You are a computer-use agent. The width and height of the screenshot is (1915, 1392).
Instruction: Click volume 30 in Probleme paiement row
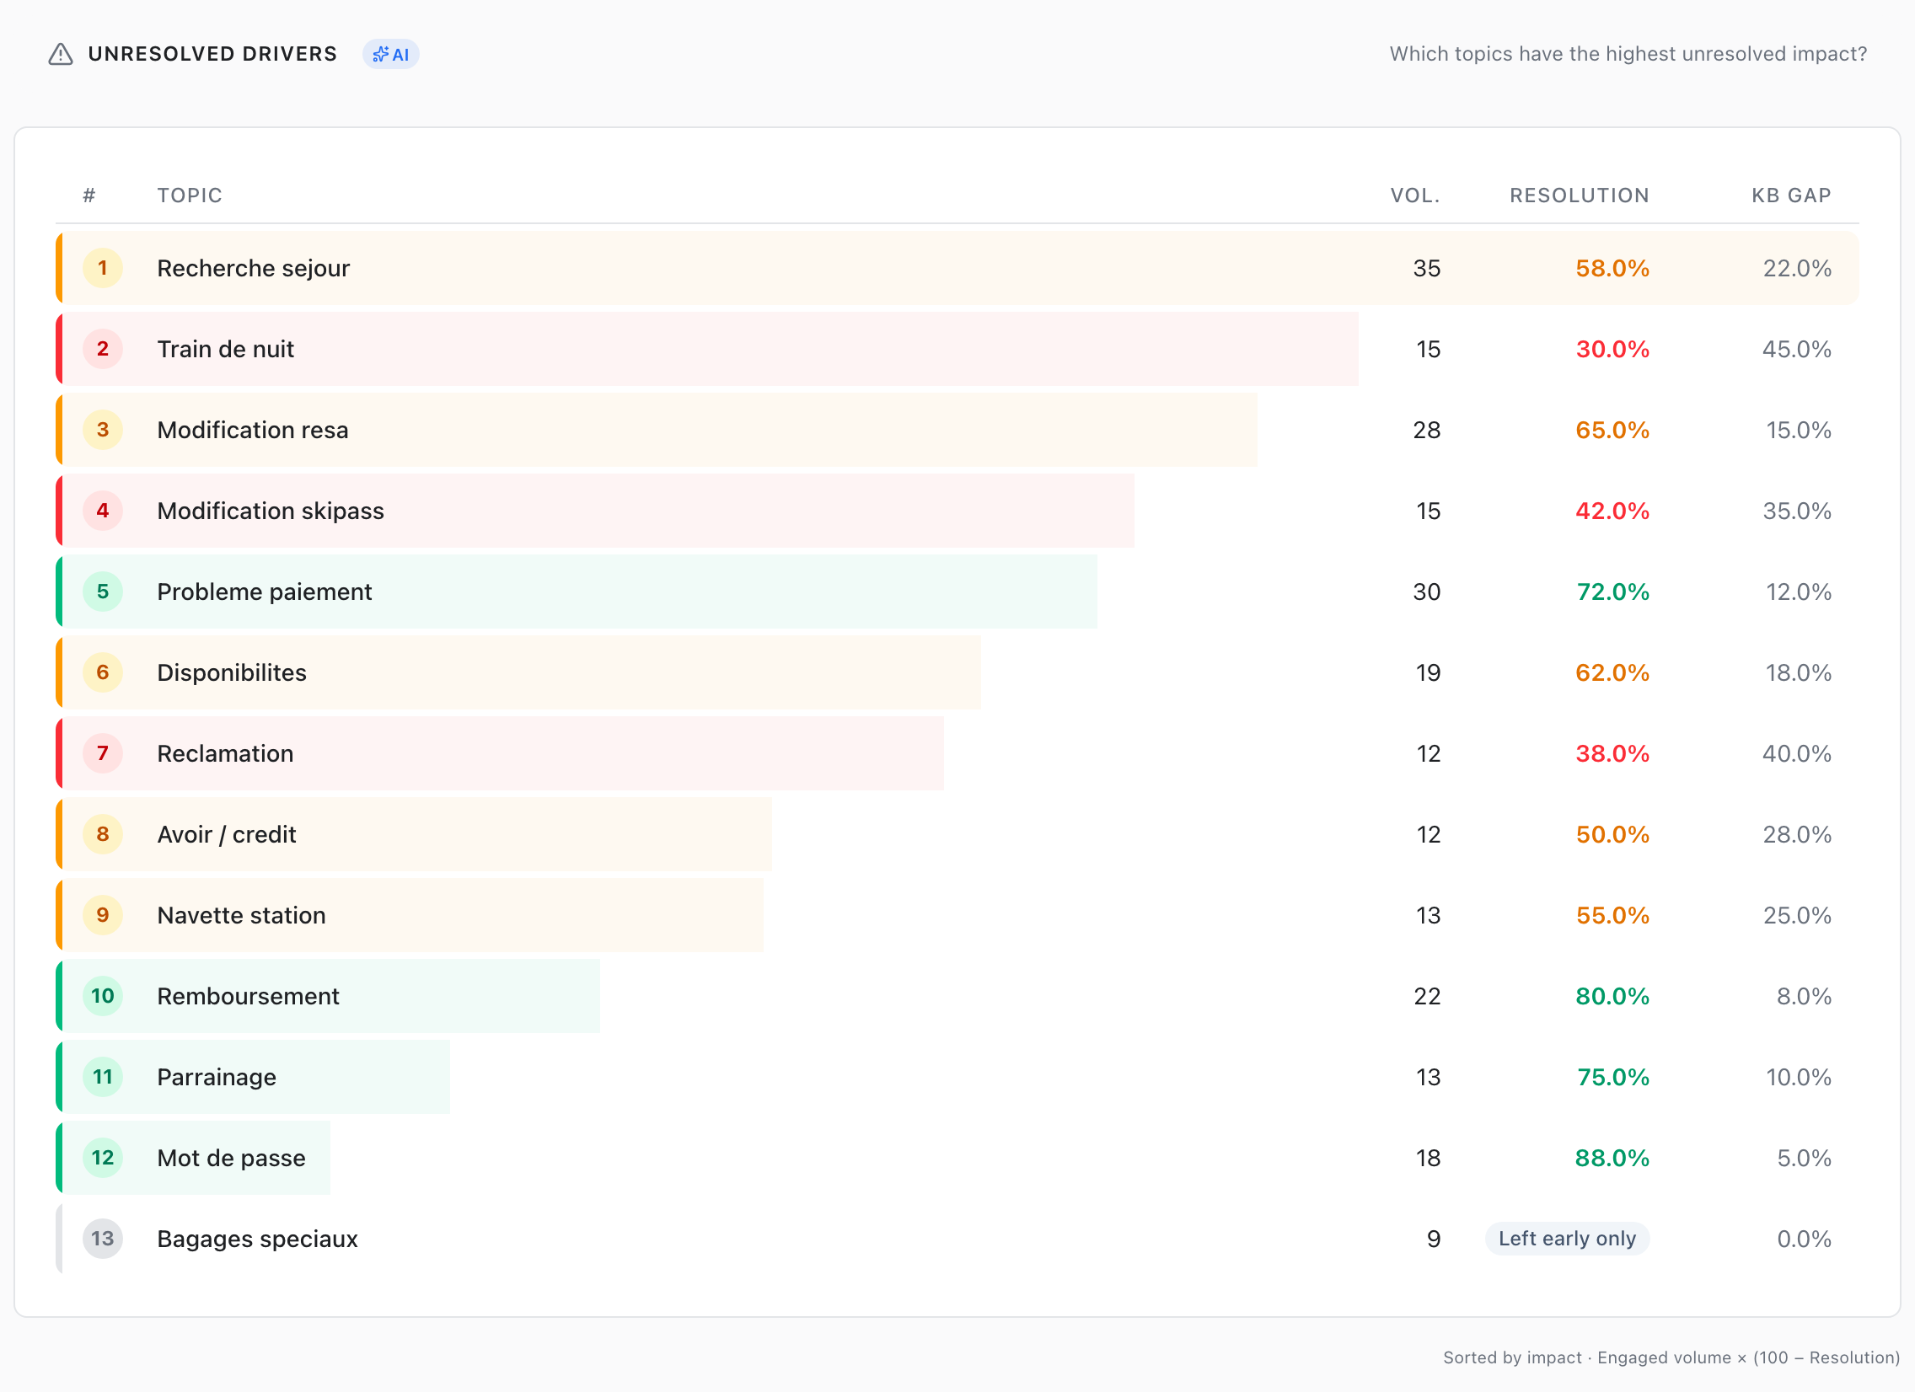click(1427, 592)
